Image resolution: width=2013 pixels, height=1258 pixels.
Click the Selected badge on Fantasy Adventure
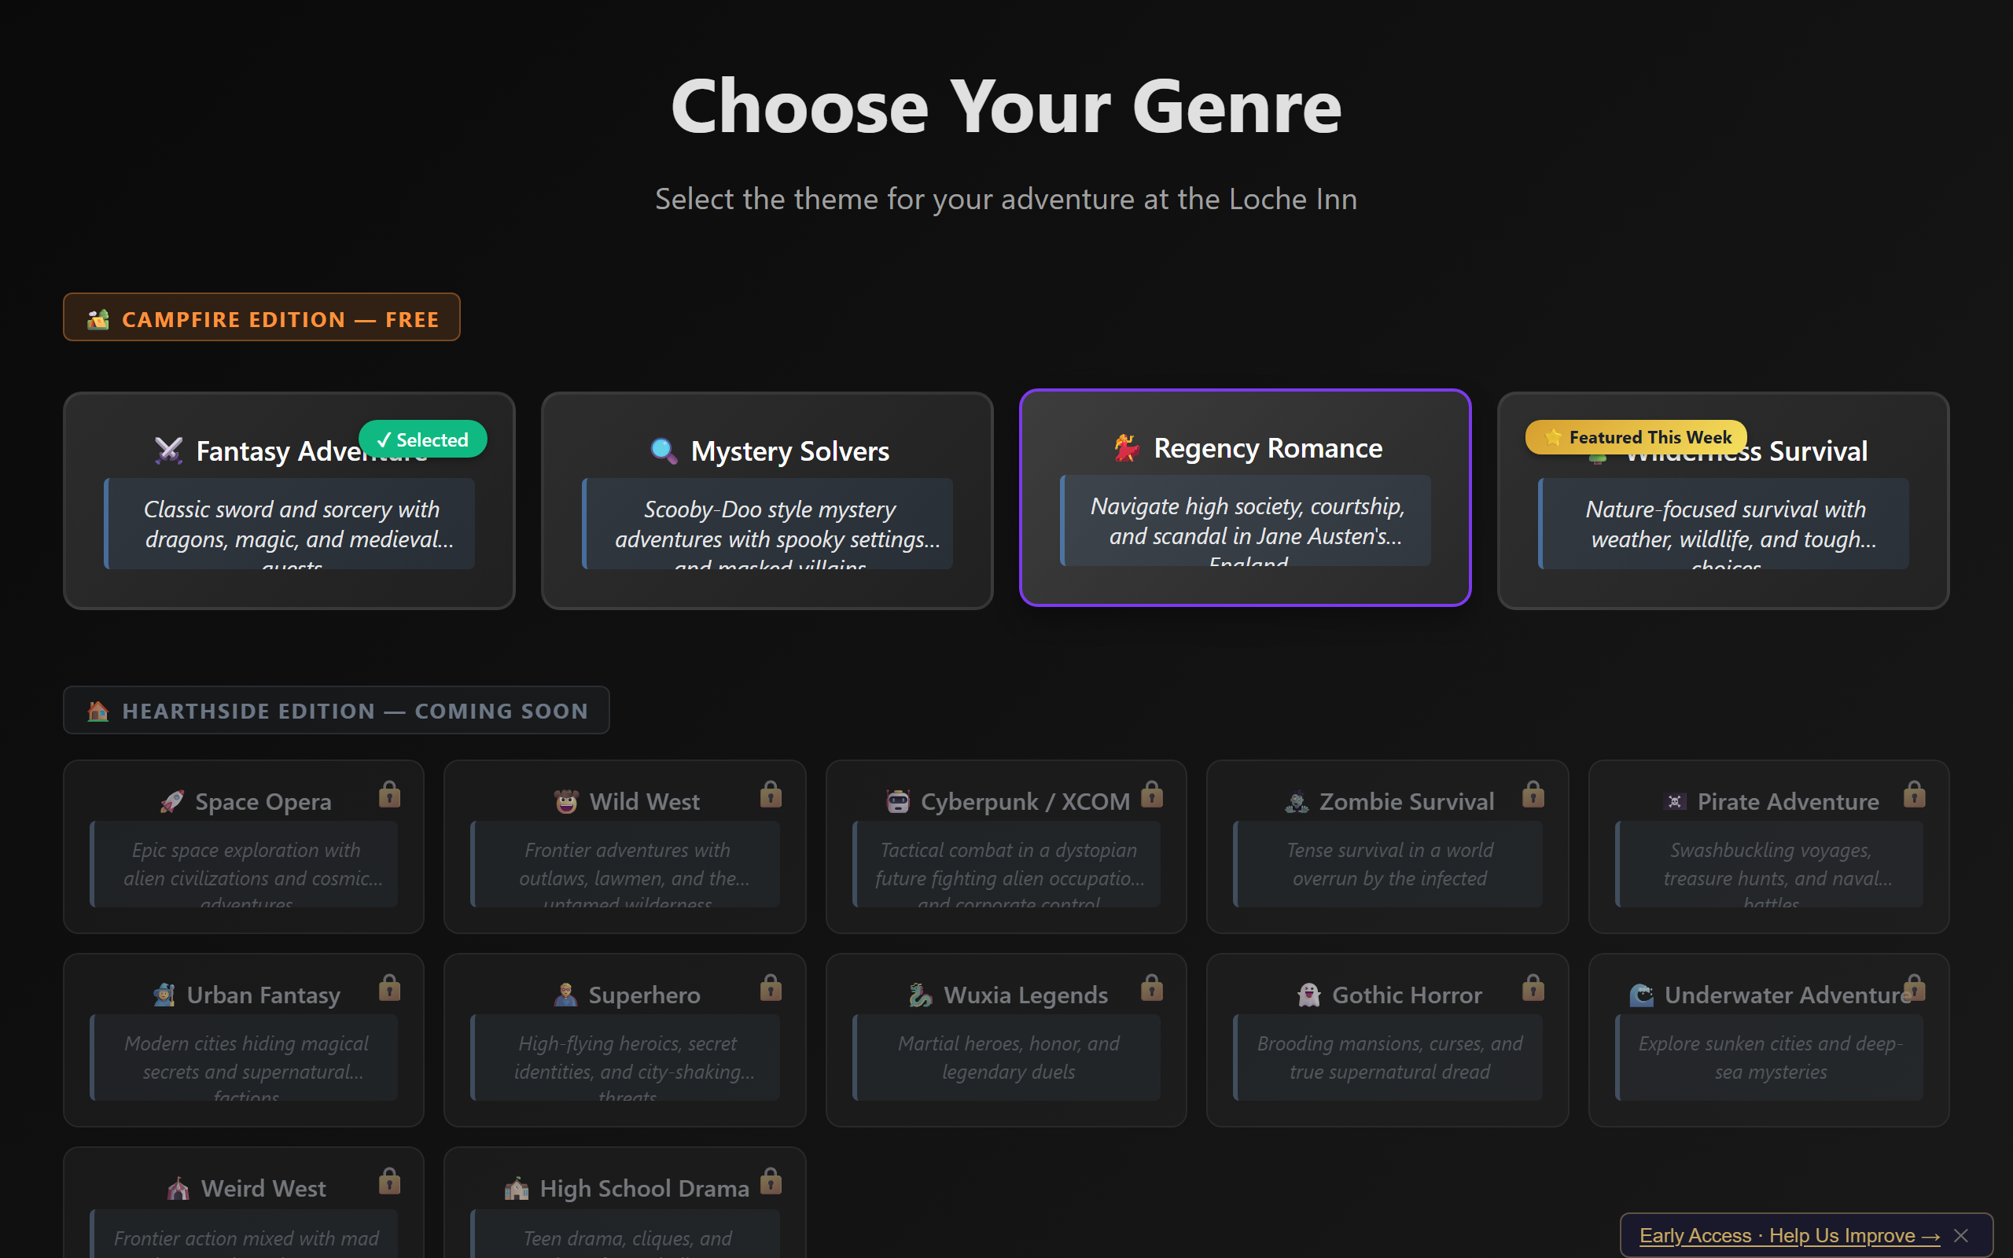pyautogui.click(x=422, y=439)
